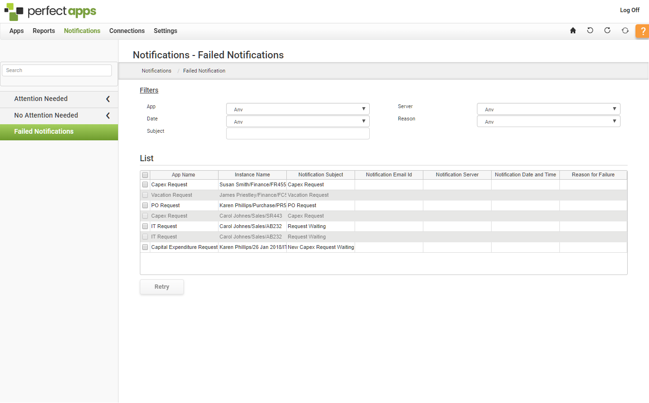Image resolution: width=649 pixels, height=403 pixels.
Task: Click the Home icon in the toolbar
Action: [x=573, y=31]
